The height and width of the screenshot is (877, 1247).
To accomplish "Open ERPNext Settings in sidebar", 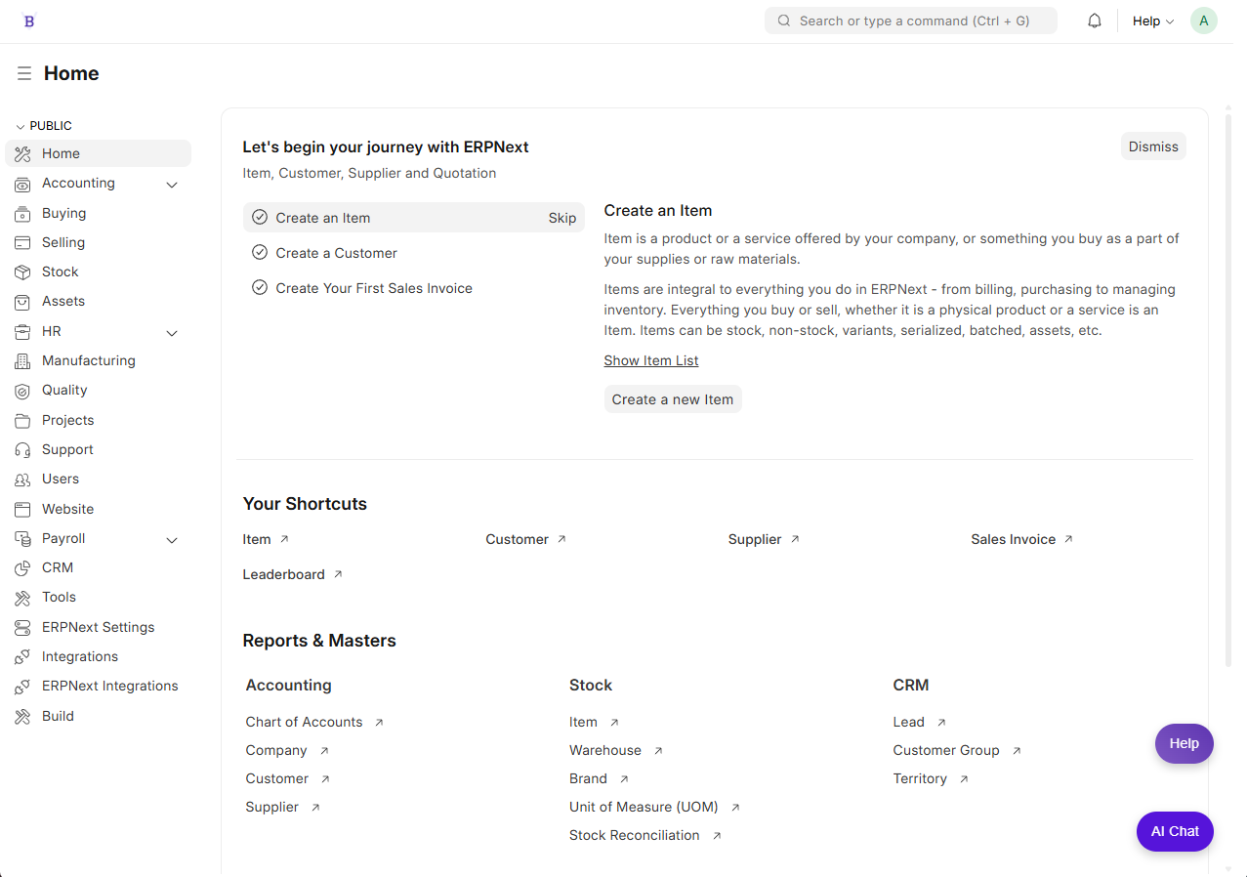I will click(x=98, y=627).
